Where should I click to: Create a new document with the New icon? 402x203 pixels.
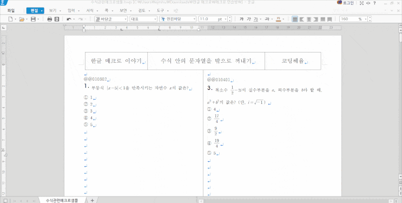tap(10, 19)
